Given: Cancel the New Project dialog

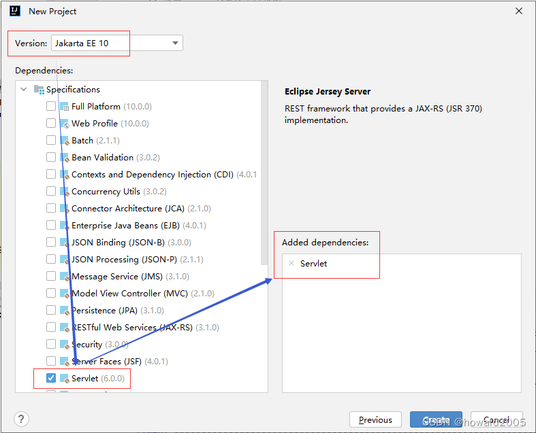Looking at the screenshot, I should (x=496, y=419).
